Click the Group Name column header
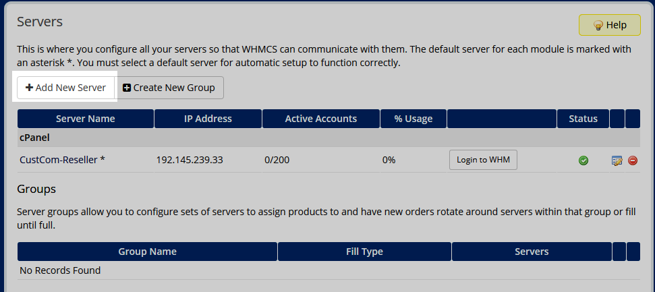 coord(147,252)
